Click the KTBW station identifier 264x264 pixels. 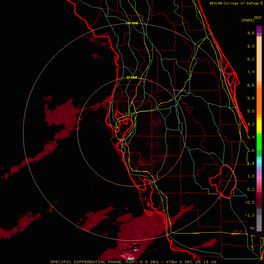click(x=172, y=262)
